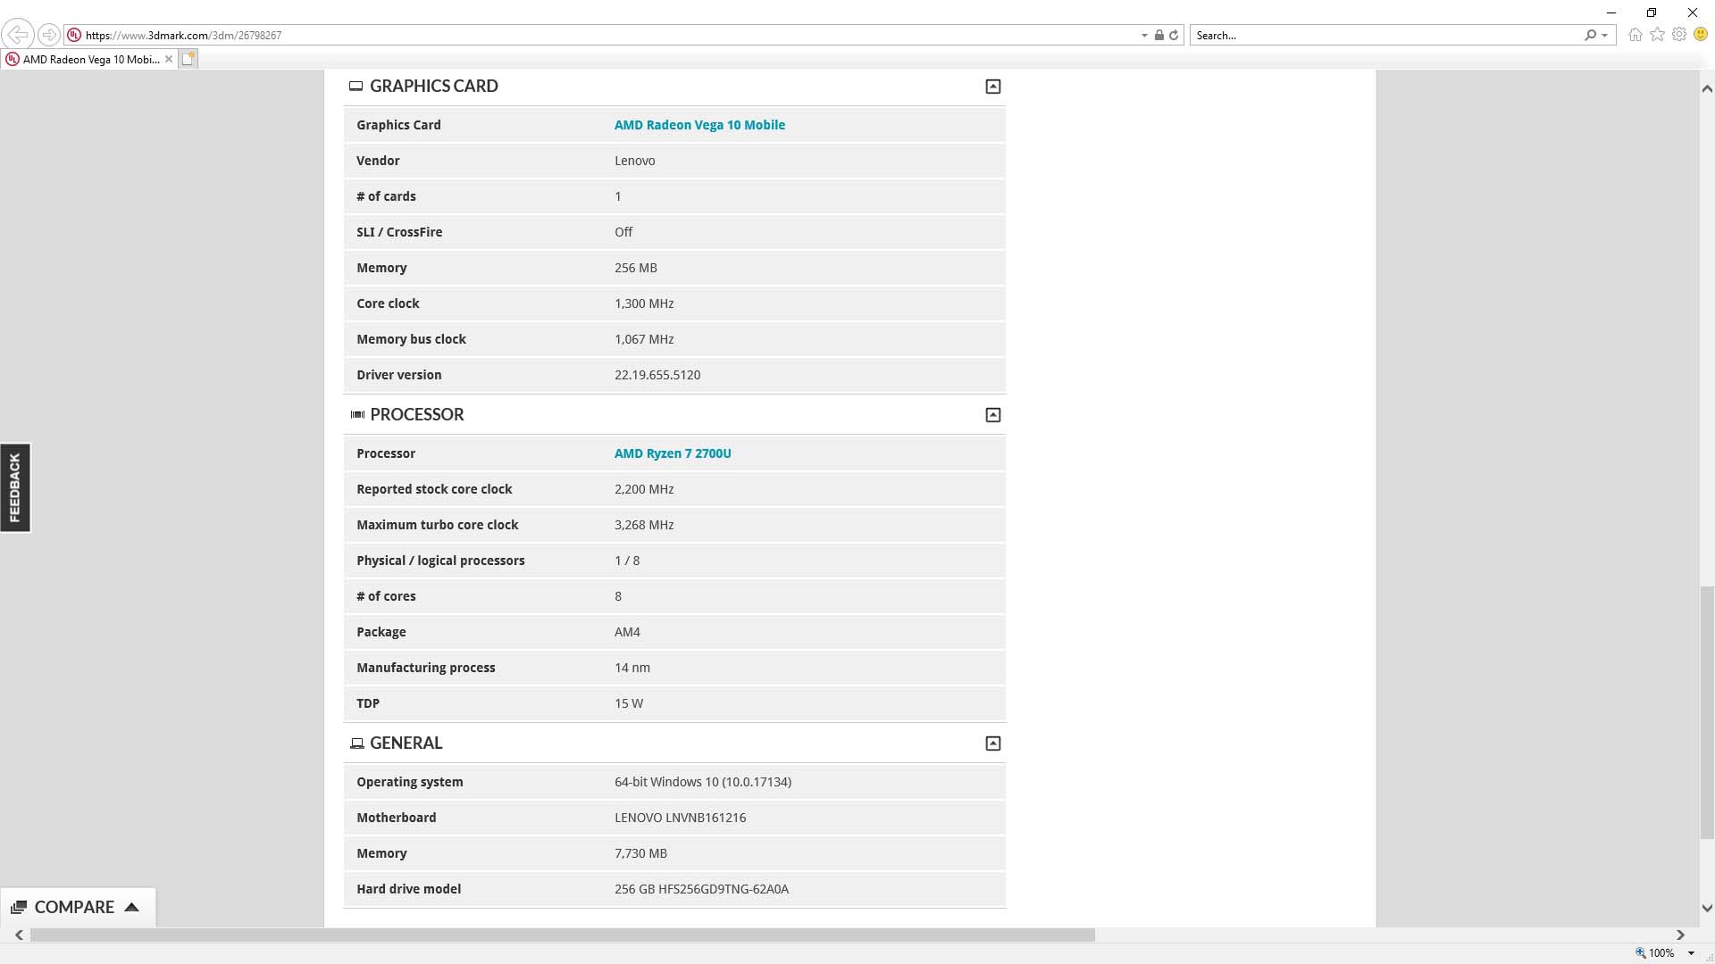
Task: Select maximum turbo clock 3,268 MHz
Action: pos(644,525)
